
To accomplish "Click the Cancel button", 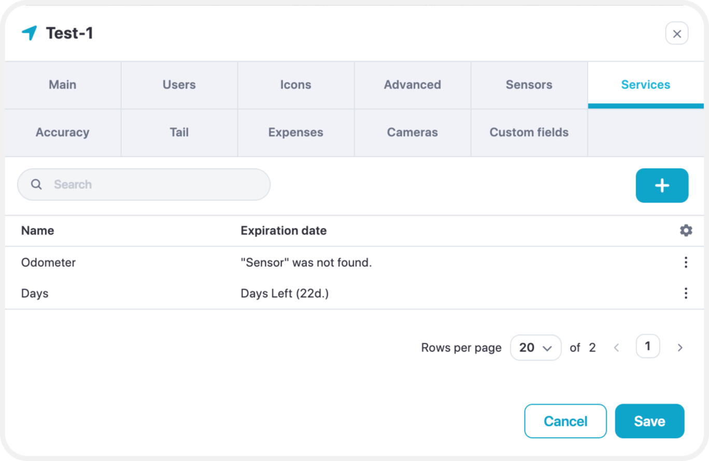I will (565, 421).
